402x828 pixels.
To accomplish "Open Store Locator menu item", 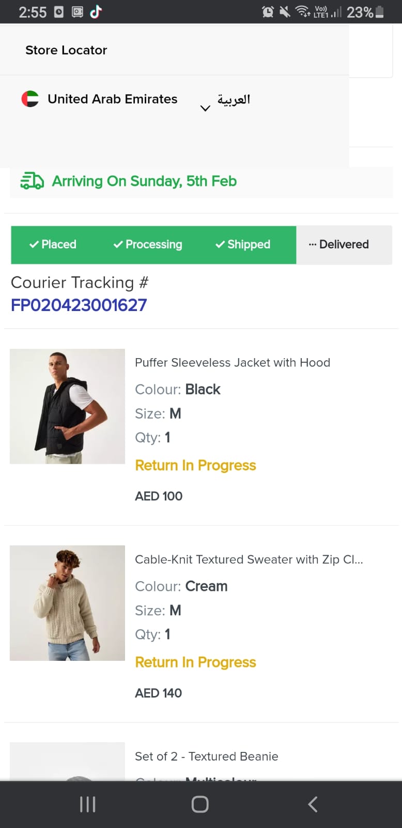I will tap(66, 50).
